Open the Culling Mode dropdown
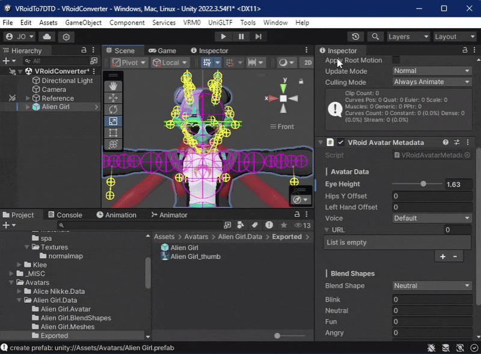The image size is (481, 354). pyautogui.click(x=432, y=82)
